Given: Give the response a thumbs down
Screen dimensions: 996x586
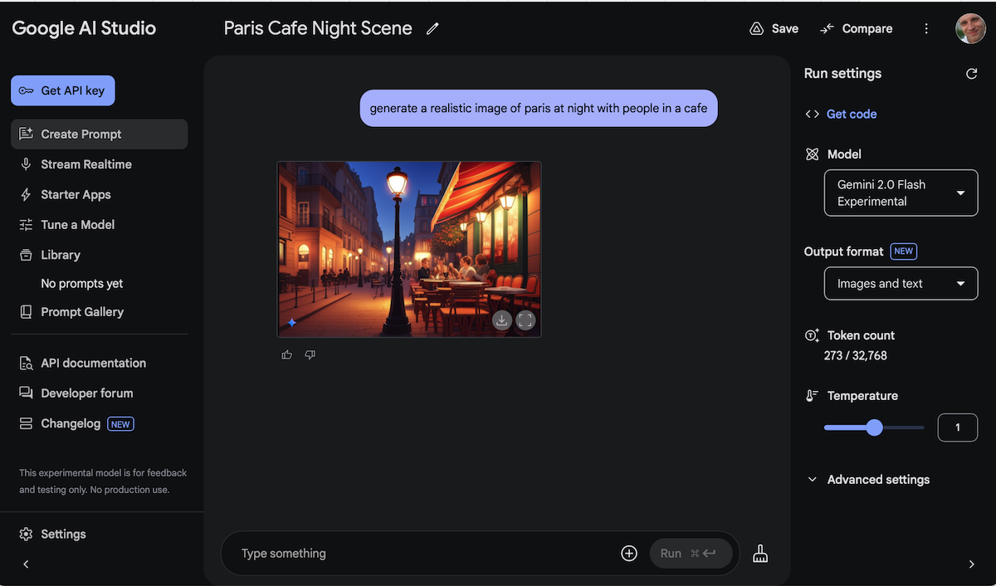Looking at the screenshot, I should (x=310, y=354).
